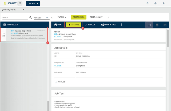Open the Filters dropdown
171x111 pixels.
pyautogui.click(x=62, y=17)
